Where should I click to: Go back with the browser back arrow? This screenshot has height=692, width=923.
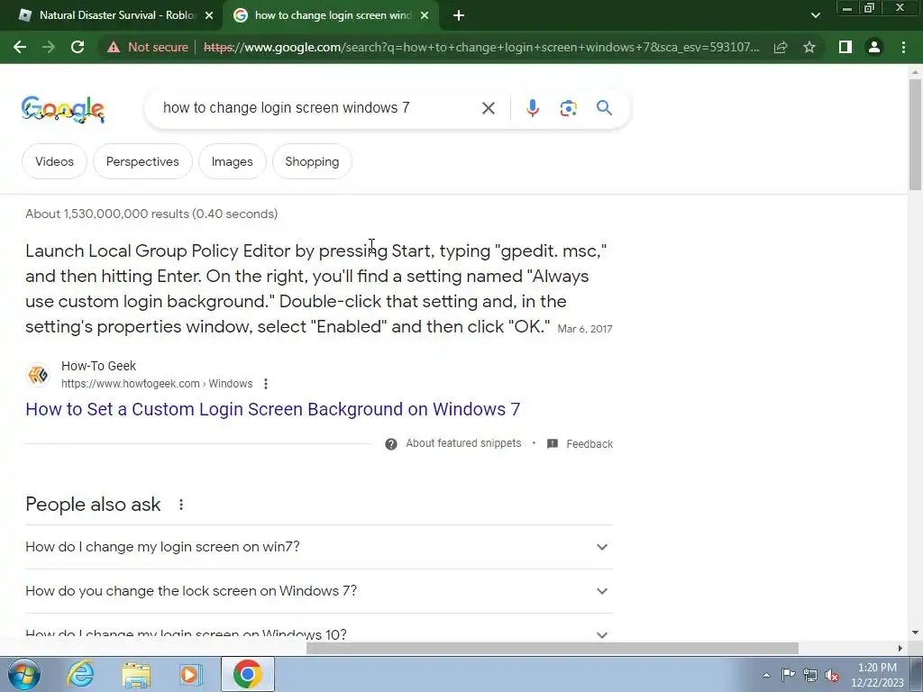coord(20,47)
